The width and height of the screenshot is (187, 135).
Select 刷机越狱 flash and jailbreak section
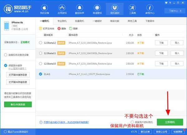click(115, 9)
